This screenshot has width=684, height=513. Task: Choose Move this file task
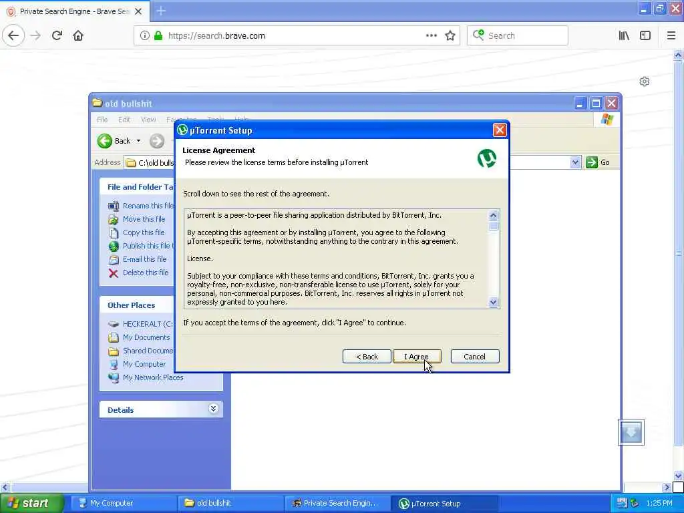point(144,219)
